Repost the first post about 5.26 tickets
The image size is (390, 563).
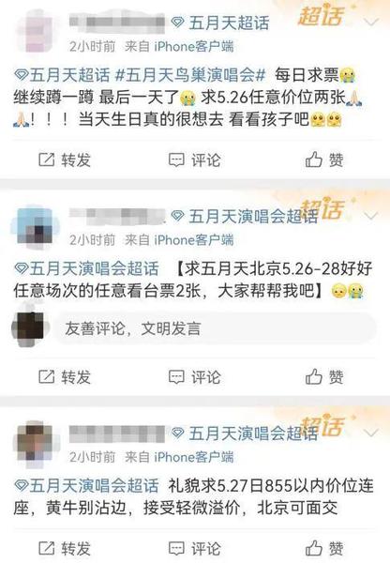pyautogui.click(x=65, y=160)
